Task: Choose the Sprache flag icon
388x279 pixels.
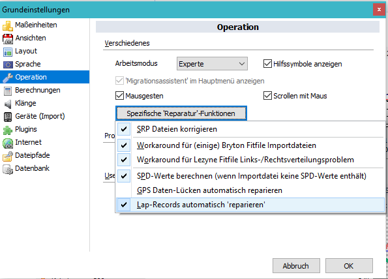Action: click(x=8, y=65)
